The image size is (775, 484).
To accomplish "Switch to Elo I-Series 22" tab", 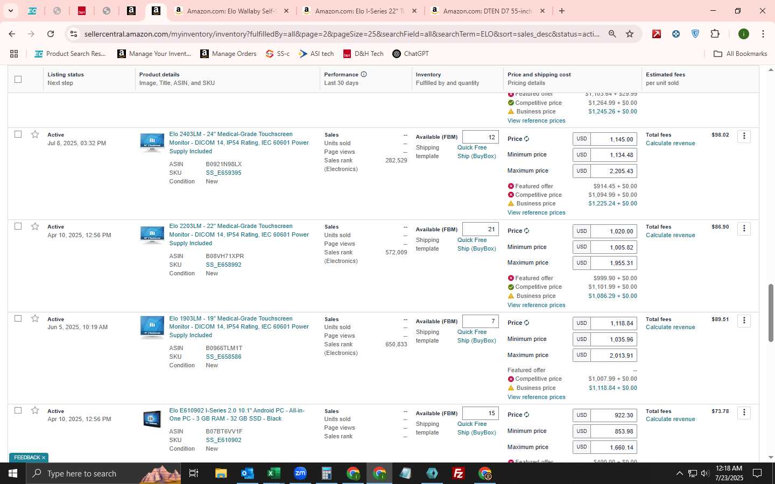I will [x=360, y=11].
